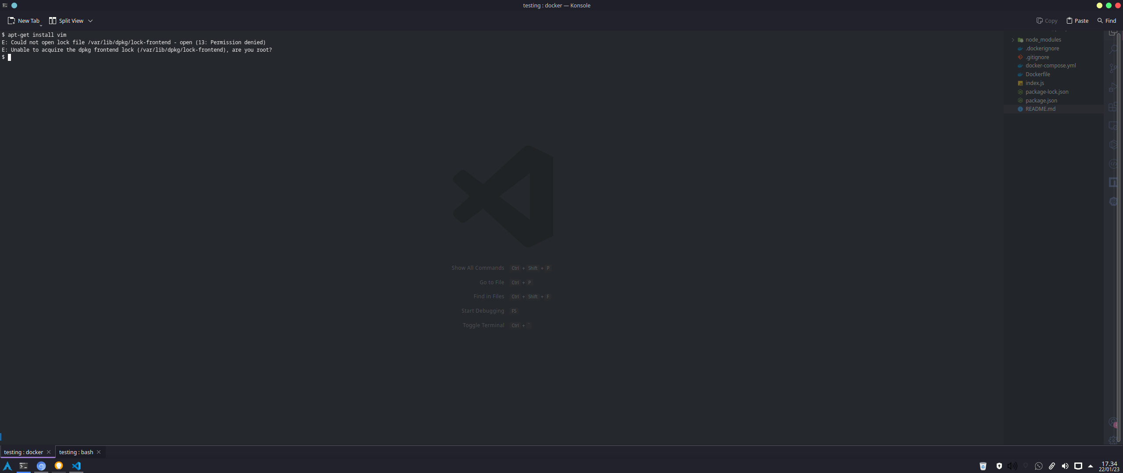The height and width of the screenshot is (473, 1123).
Task: Switch to Visual Studio Code in taskbar
Action: tap(76, 466)
